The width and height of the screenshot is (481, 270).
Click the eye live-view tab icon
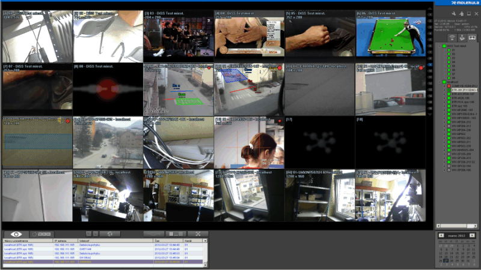click(16, 233)
